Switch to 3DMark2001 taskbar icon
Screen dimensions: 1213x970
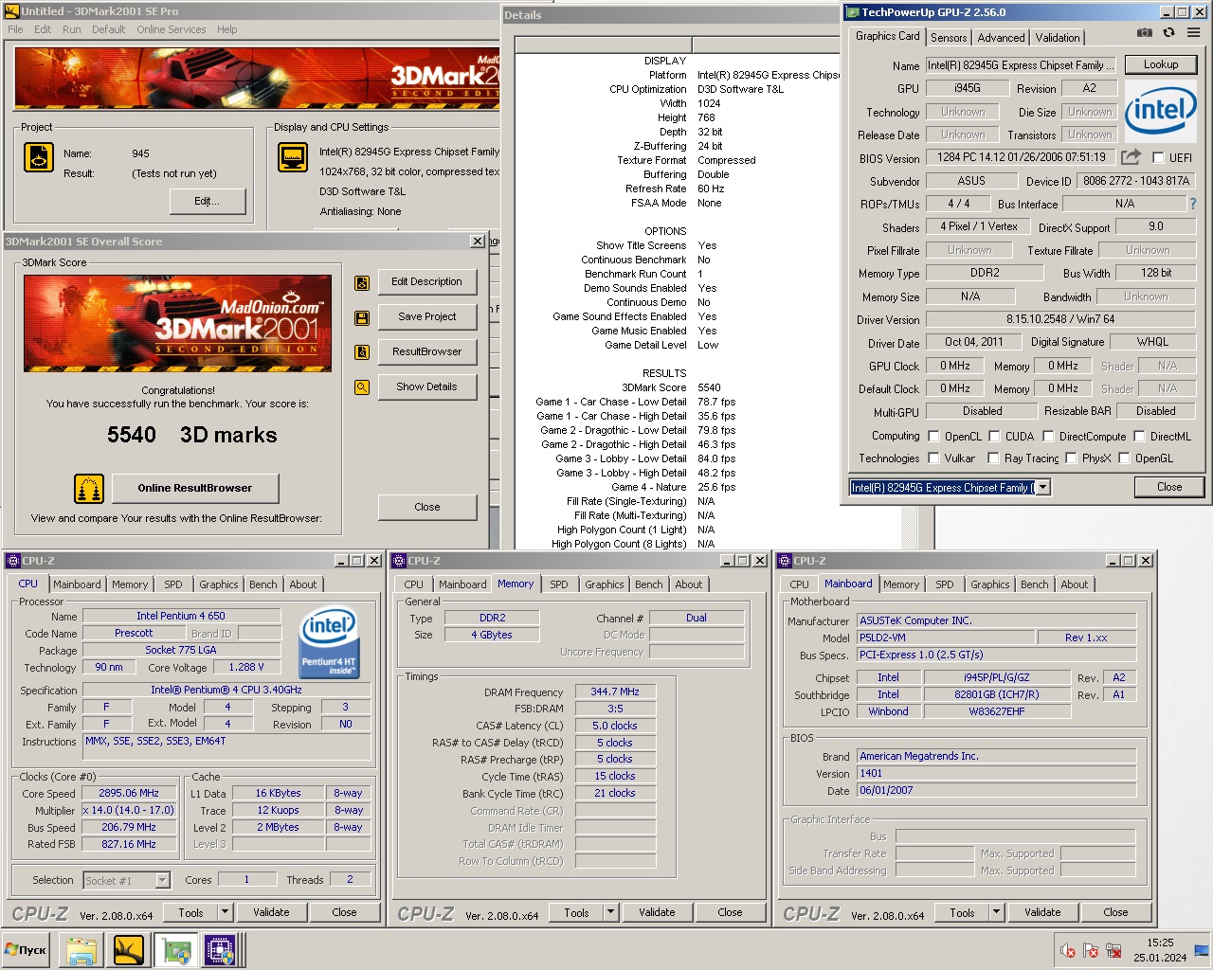128,950
